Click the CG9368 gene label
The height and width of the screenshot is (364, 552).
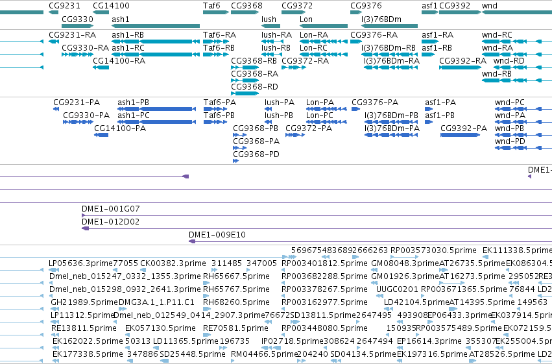[246, 6]
